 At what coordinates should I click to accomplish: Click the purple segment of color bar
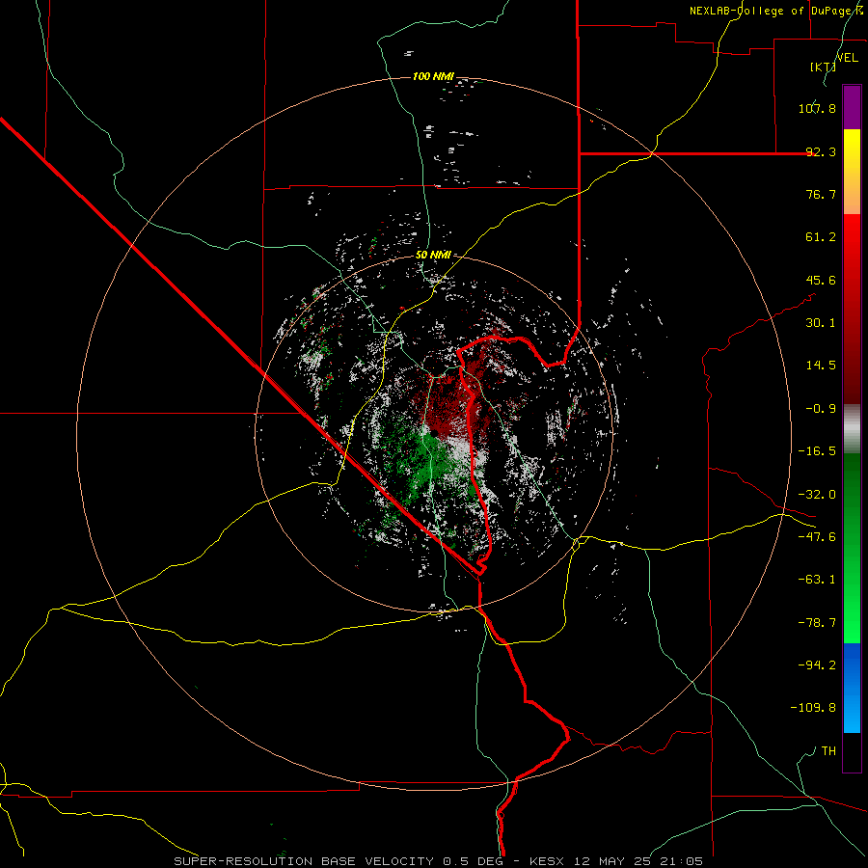(852, 107)
